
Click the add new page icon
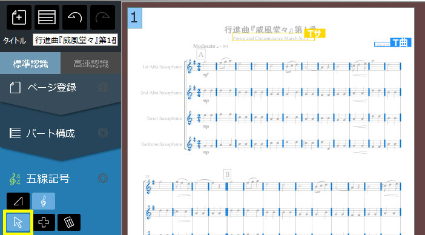tap(19, 18)
